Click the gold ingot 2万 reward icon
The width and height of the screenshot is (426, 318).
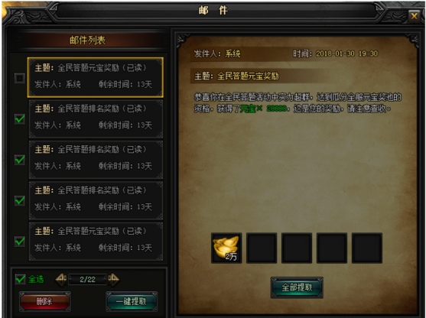point(226,248)
